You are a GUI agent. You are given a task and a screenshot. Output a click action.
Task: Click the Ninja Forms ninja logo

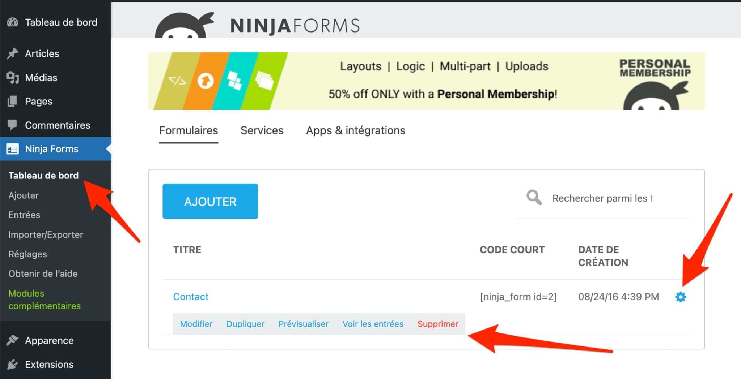coord(185,25)
